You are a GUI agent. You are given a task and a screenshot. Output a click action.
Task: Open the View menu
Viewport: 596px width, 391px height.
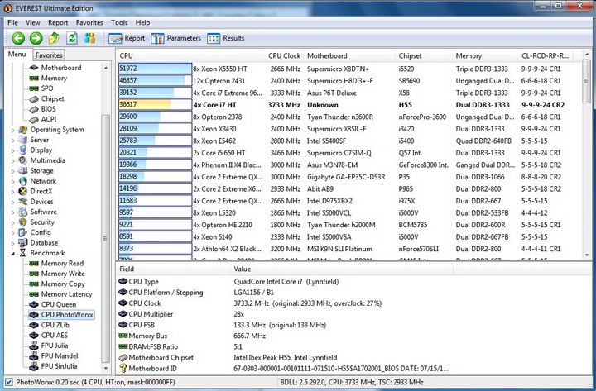click(32, 23)
